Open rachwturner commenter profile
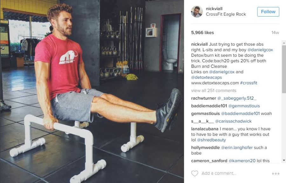Viewport: 286px width, 183px height. click(204, 98)
